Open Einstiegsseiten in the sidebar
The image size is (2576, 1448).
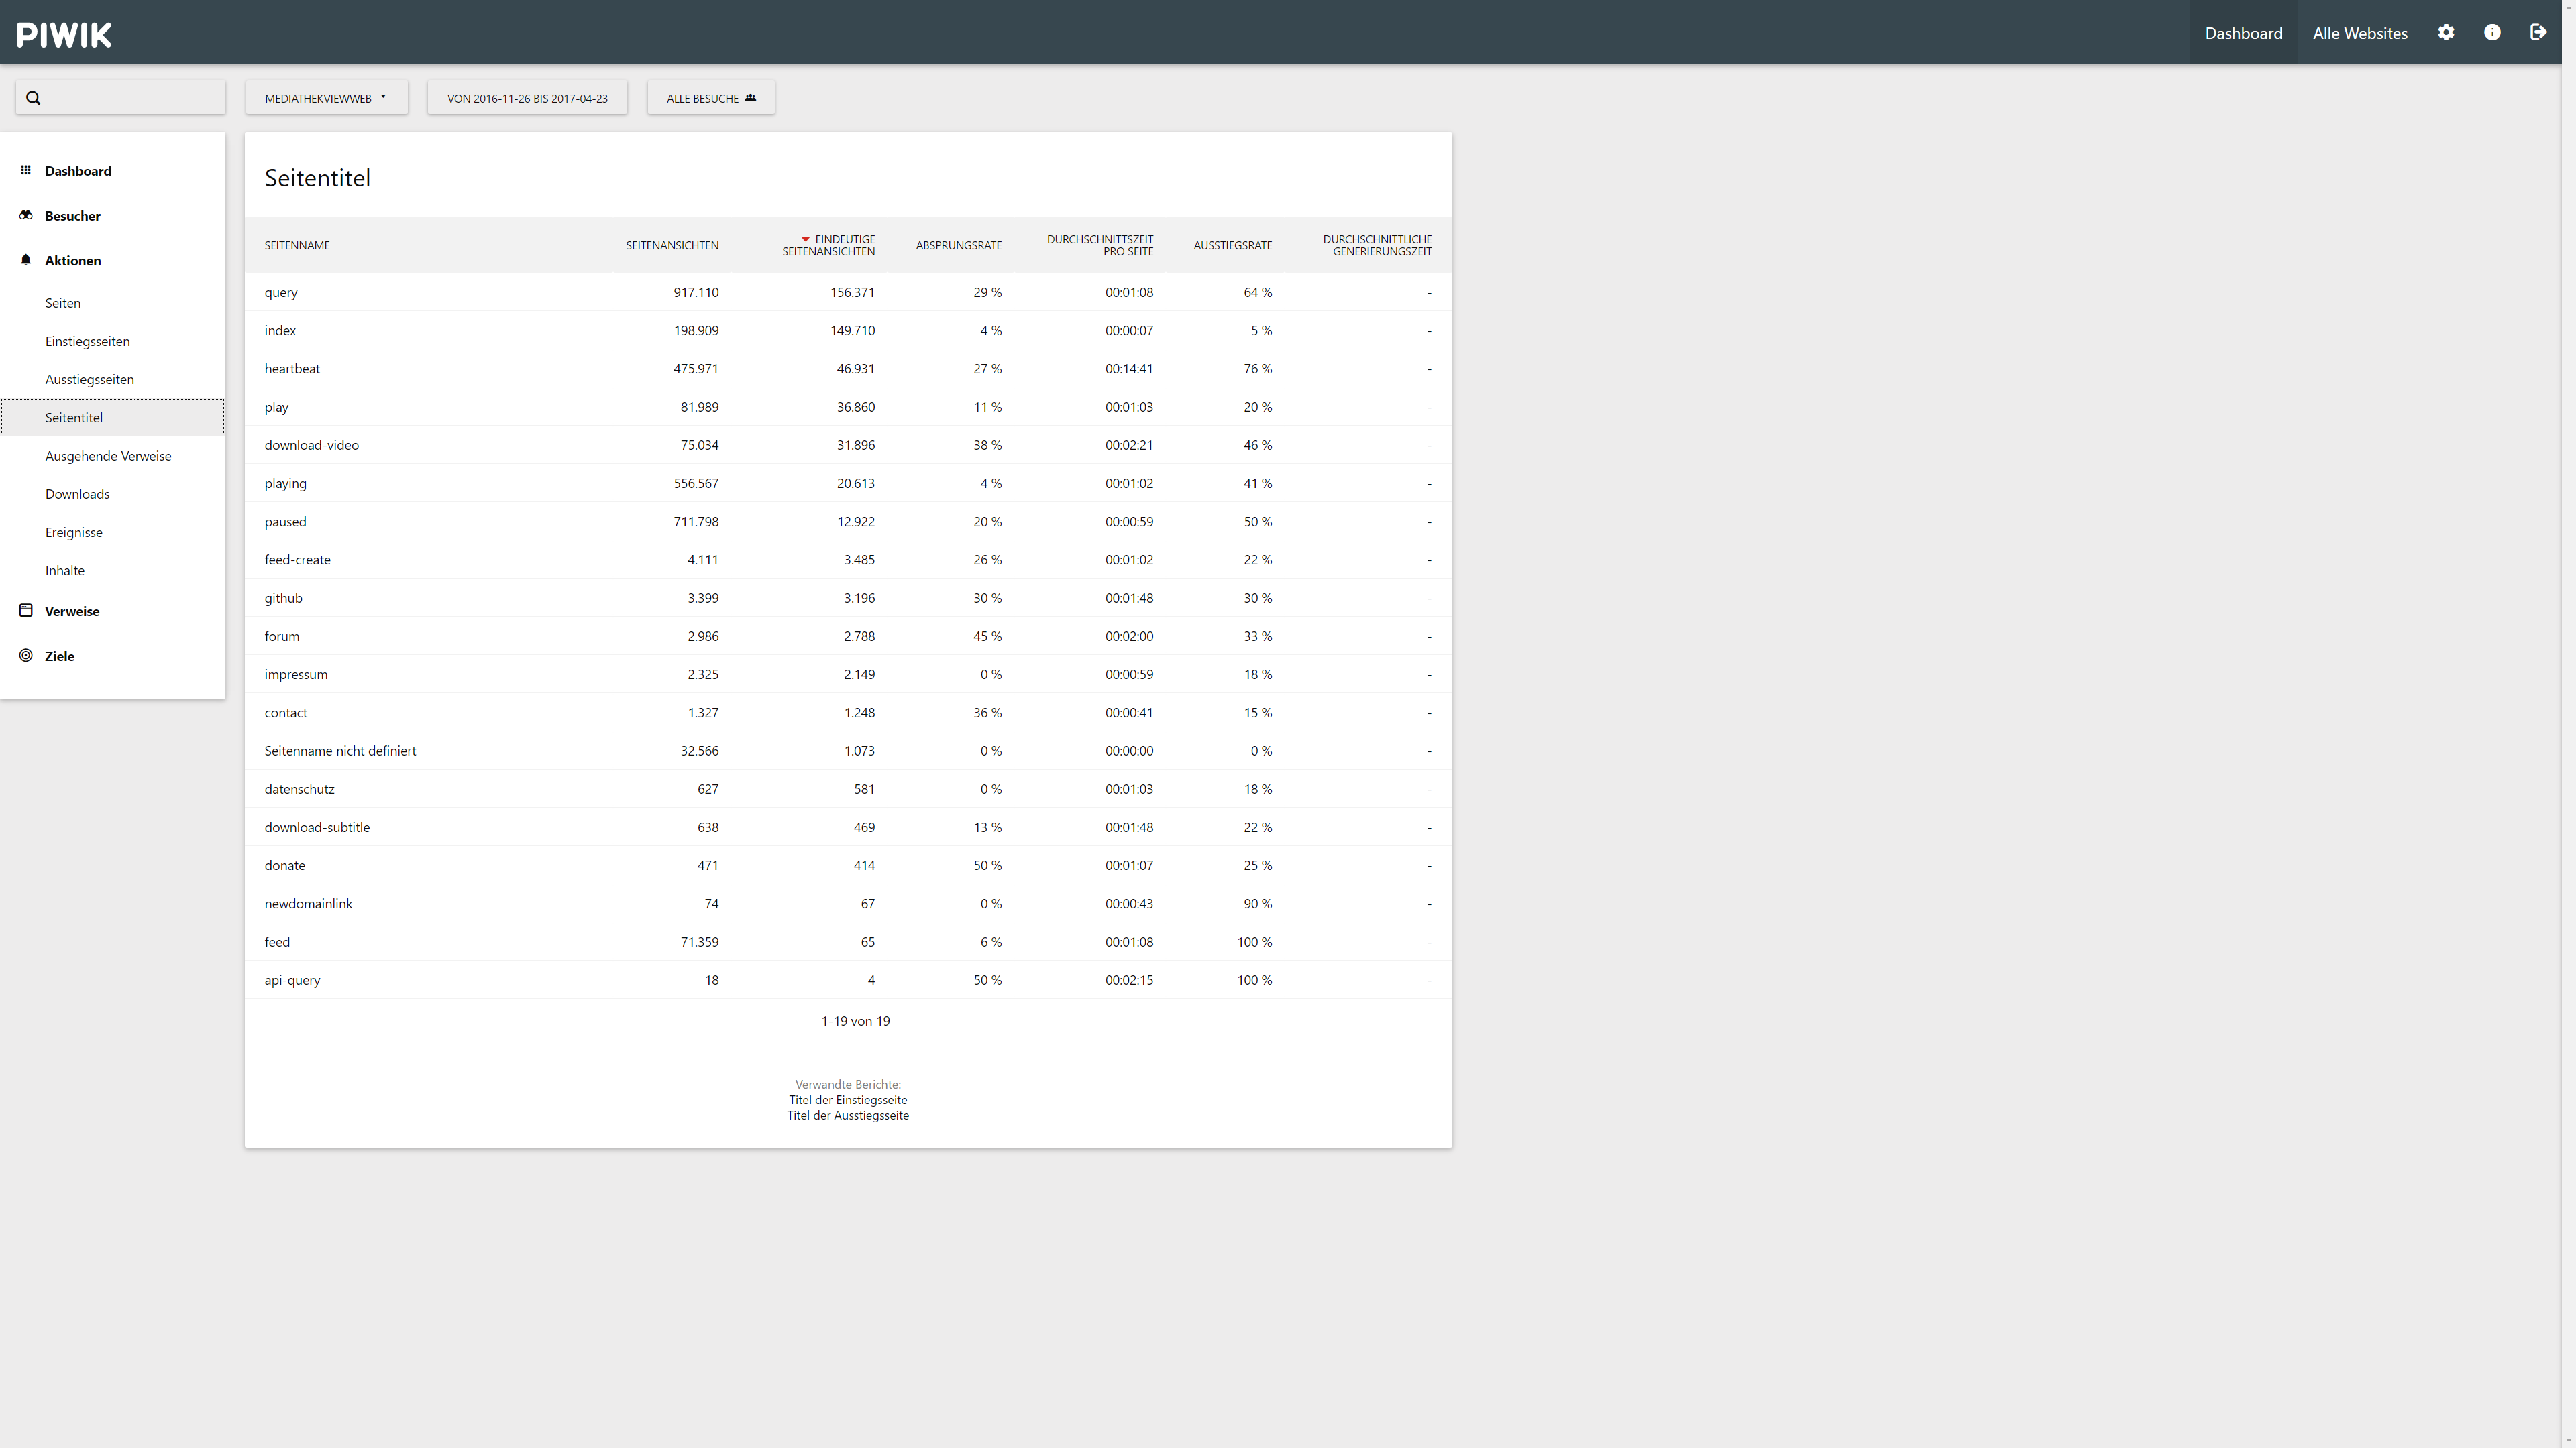point(87,341)
